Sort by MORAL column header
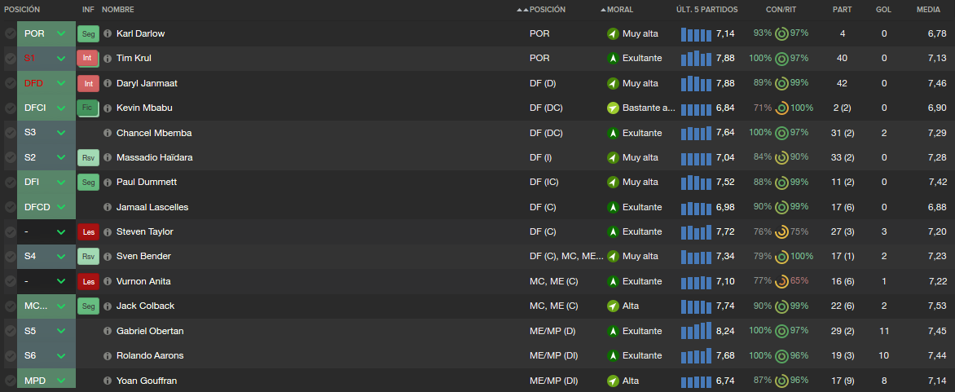 coord(620,10)
